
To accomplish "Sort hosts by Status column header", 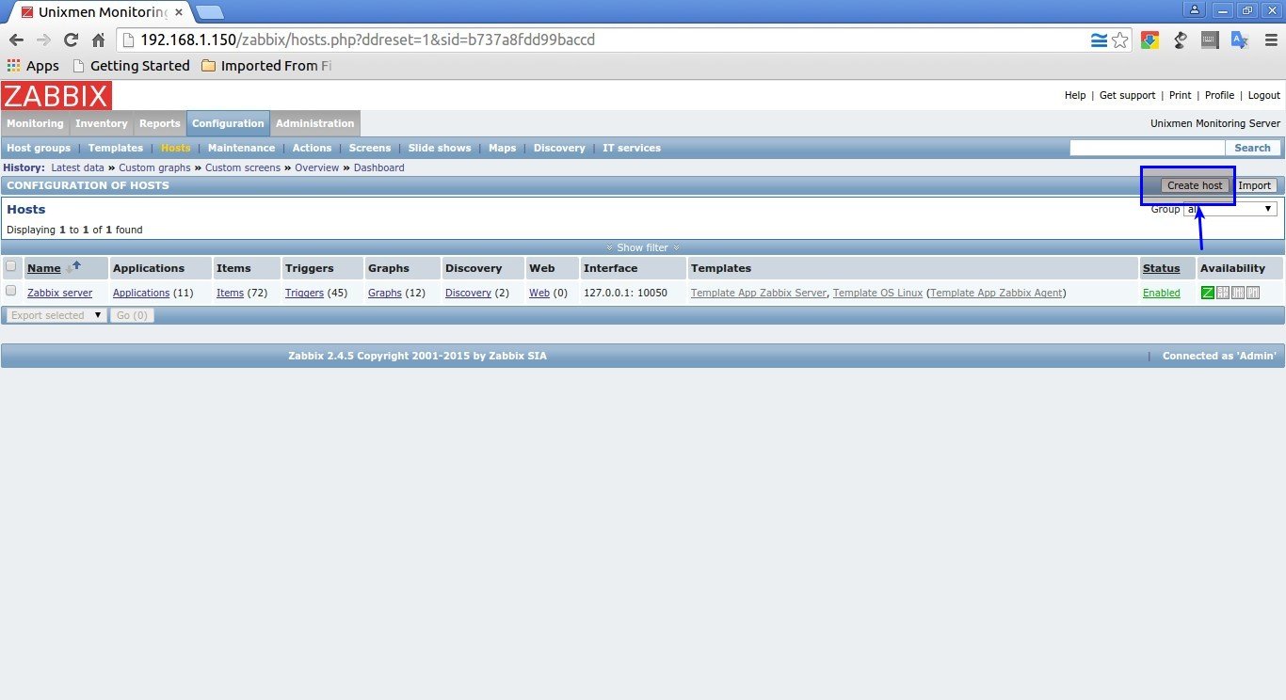I will point(1161,268).
